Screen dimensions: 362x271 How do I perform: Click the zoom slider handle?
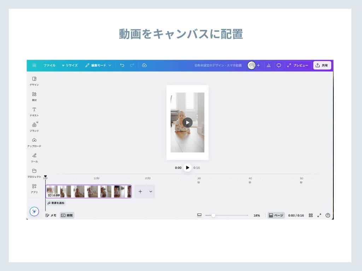(213, 215)
